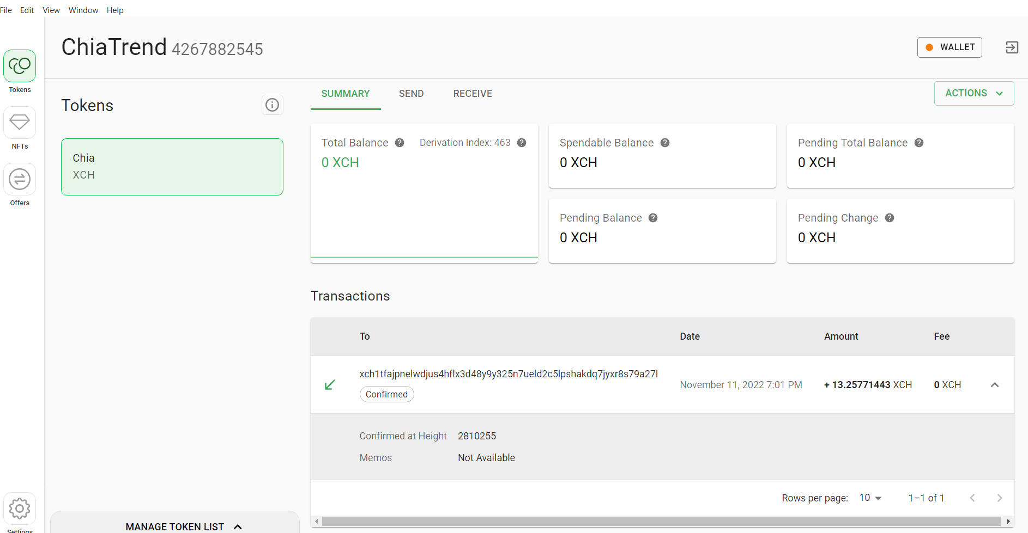Switch to the Summary tab

346,94
